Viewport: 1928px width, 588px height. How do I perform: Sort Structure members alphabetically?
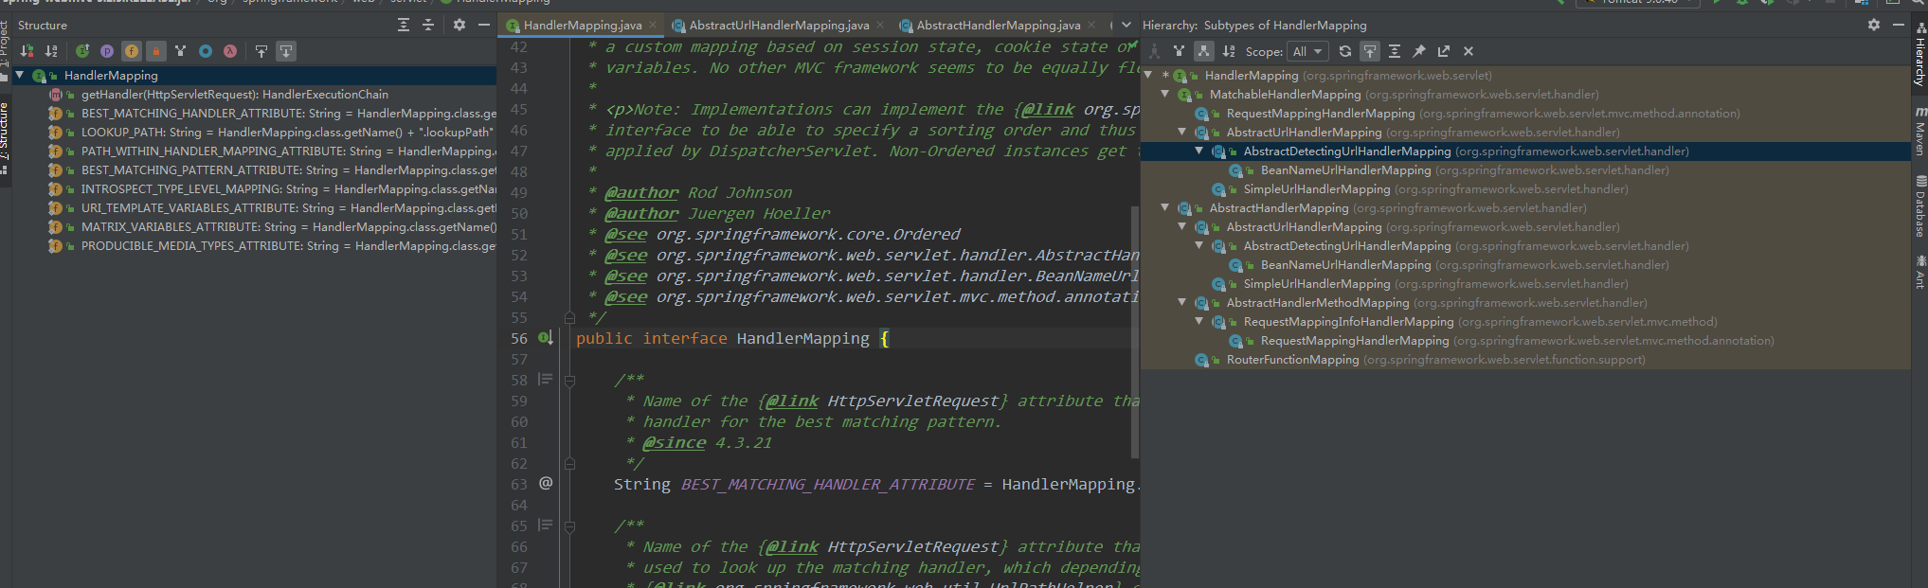(51, 51)
